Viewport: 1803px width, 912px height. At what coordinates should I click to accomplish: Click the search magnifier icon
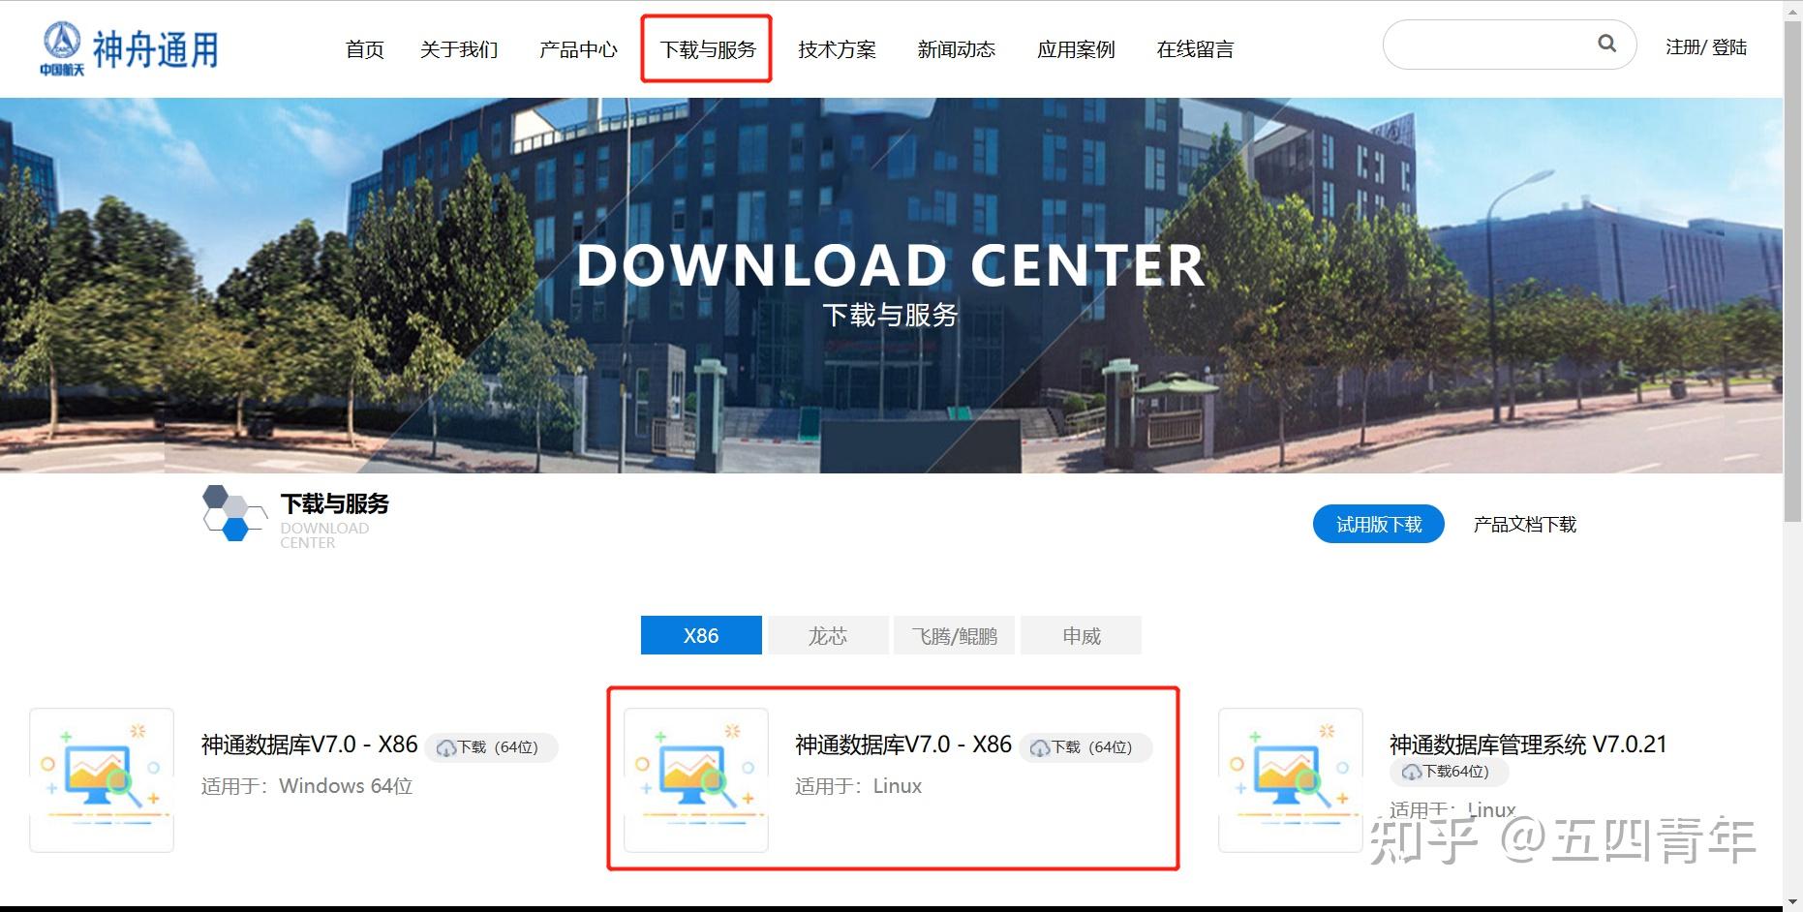pos(1606,44)
